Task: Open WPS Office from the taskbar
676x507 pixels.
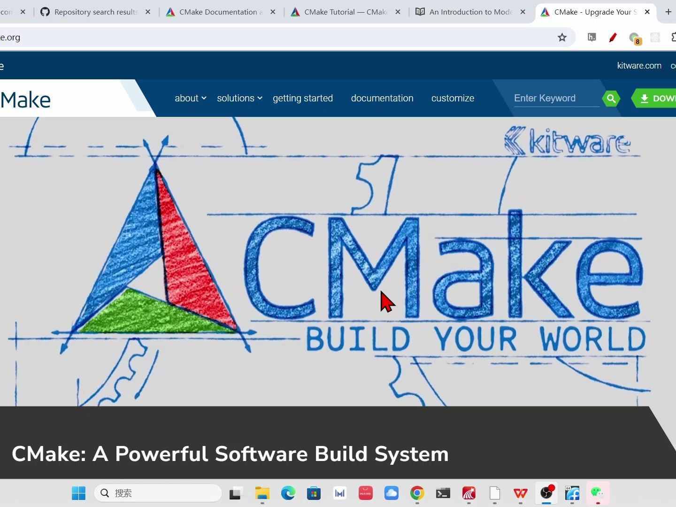Action: (520, 493)
